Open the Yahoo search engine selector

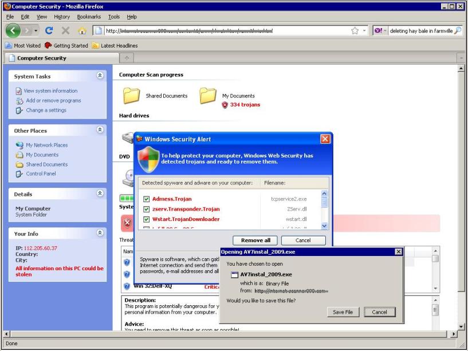pos(380,30)
